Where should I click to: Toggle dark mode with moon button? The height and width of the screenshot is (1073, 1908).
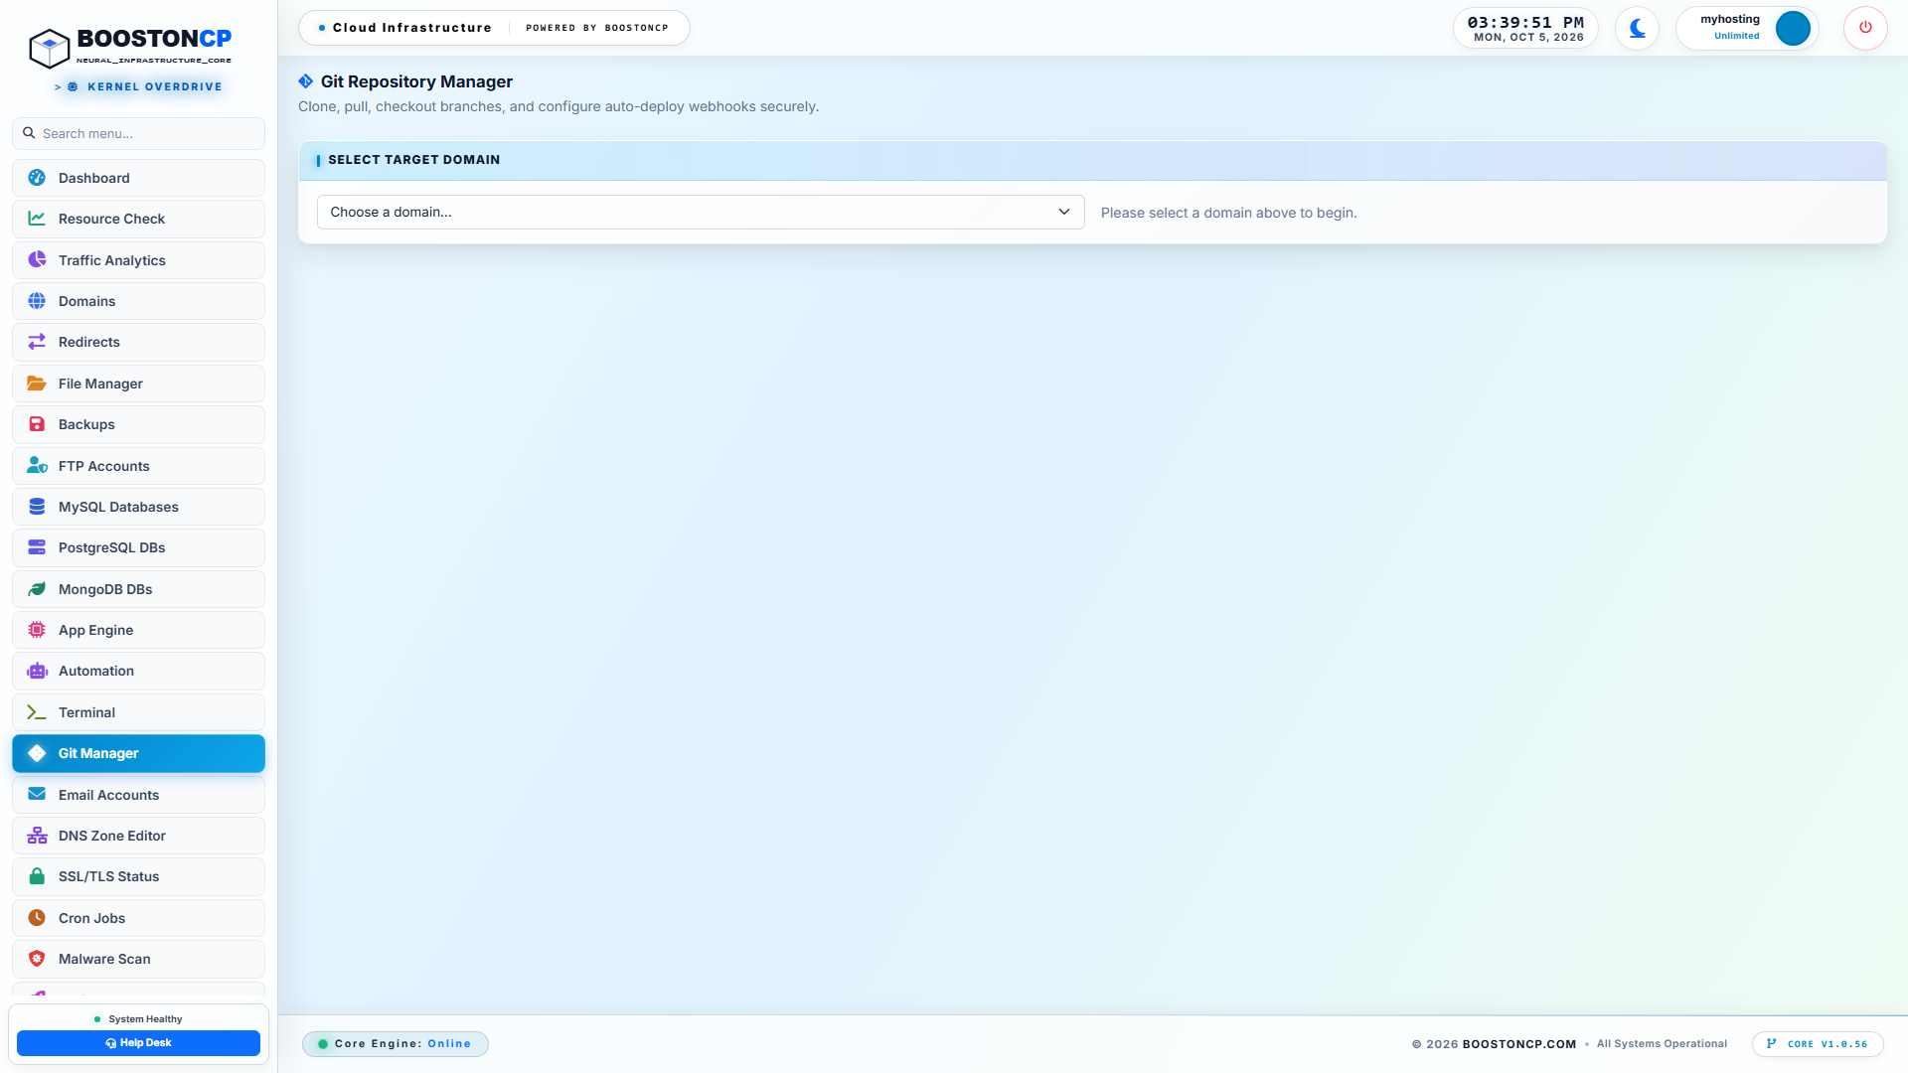(x=1637, y=28)
